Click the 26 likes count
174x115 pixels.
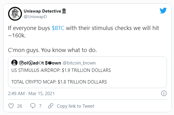20,106
